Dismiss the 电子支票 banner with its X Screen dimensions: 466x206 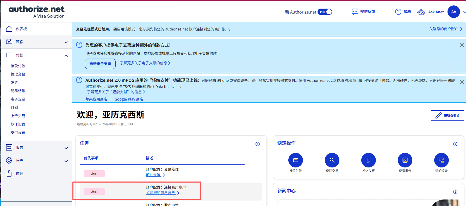[462, 45]
